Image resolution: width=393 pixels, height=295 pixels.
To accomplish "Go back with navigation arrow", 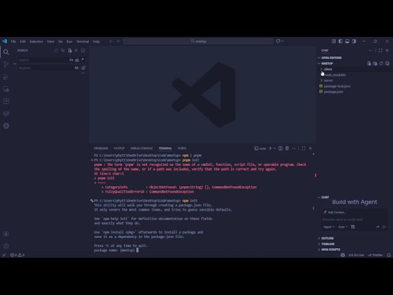I will click(111, 41).
